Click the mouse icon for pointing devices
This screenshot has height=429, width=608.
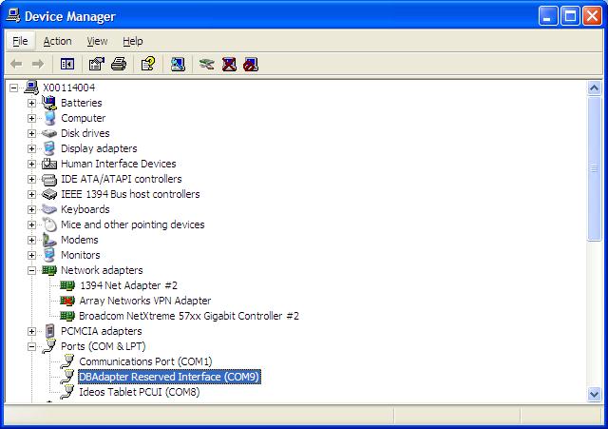click(50, 224)
